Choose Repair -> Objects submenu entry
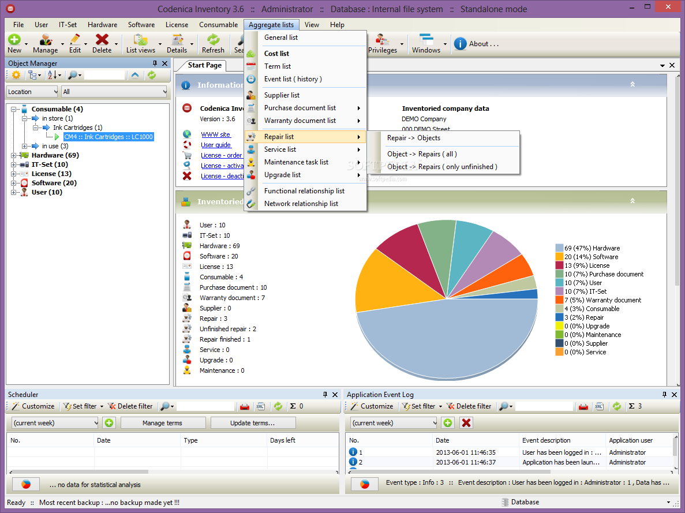685x513 pixels. [444, 138]
